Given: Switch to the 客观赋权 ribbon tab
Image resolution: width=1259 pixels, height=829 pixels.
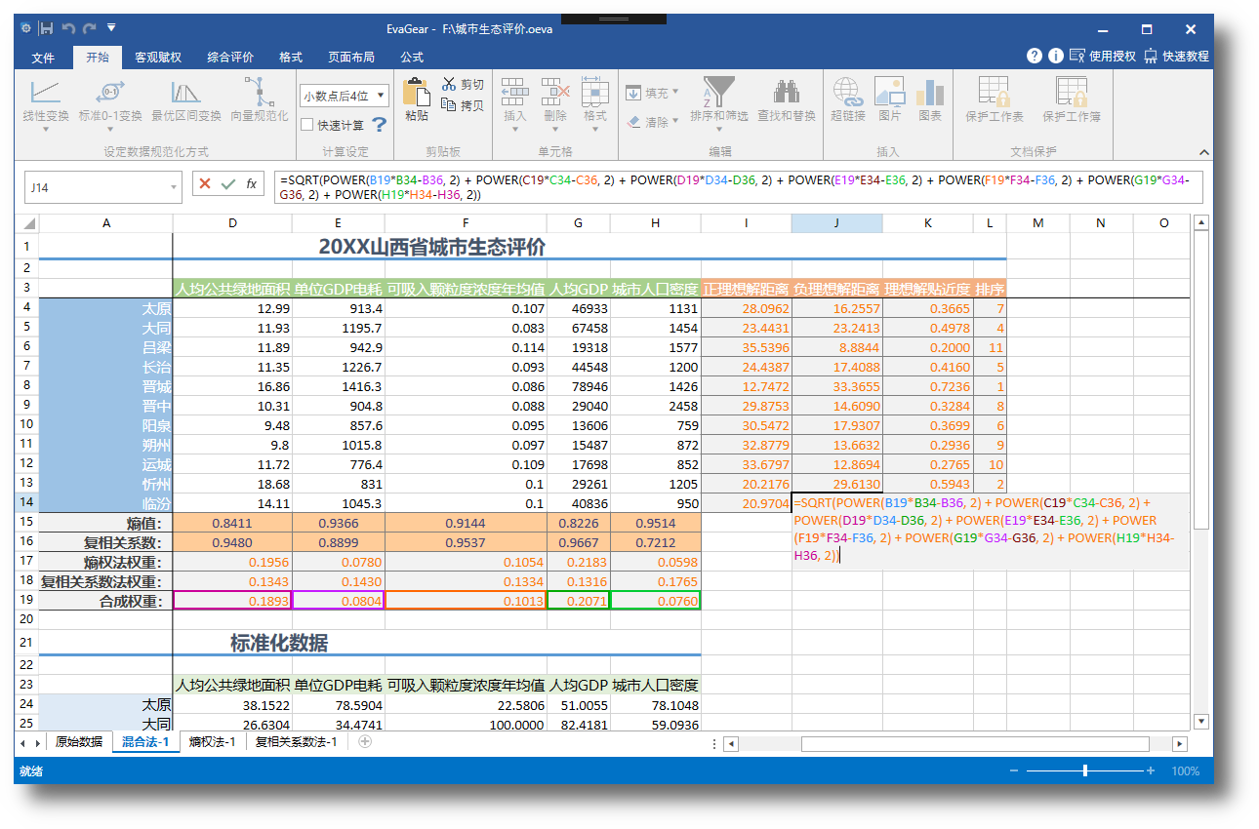Looking at the screenshot, I should [157, 58].
